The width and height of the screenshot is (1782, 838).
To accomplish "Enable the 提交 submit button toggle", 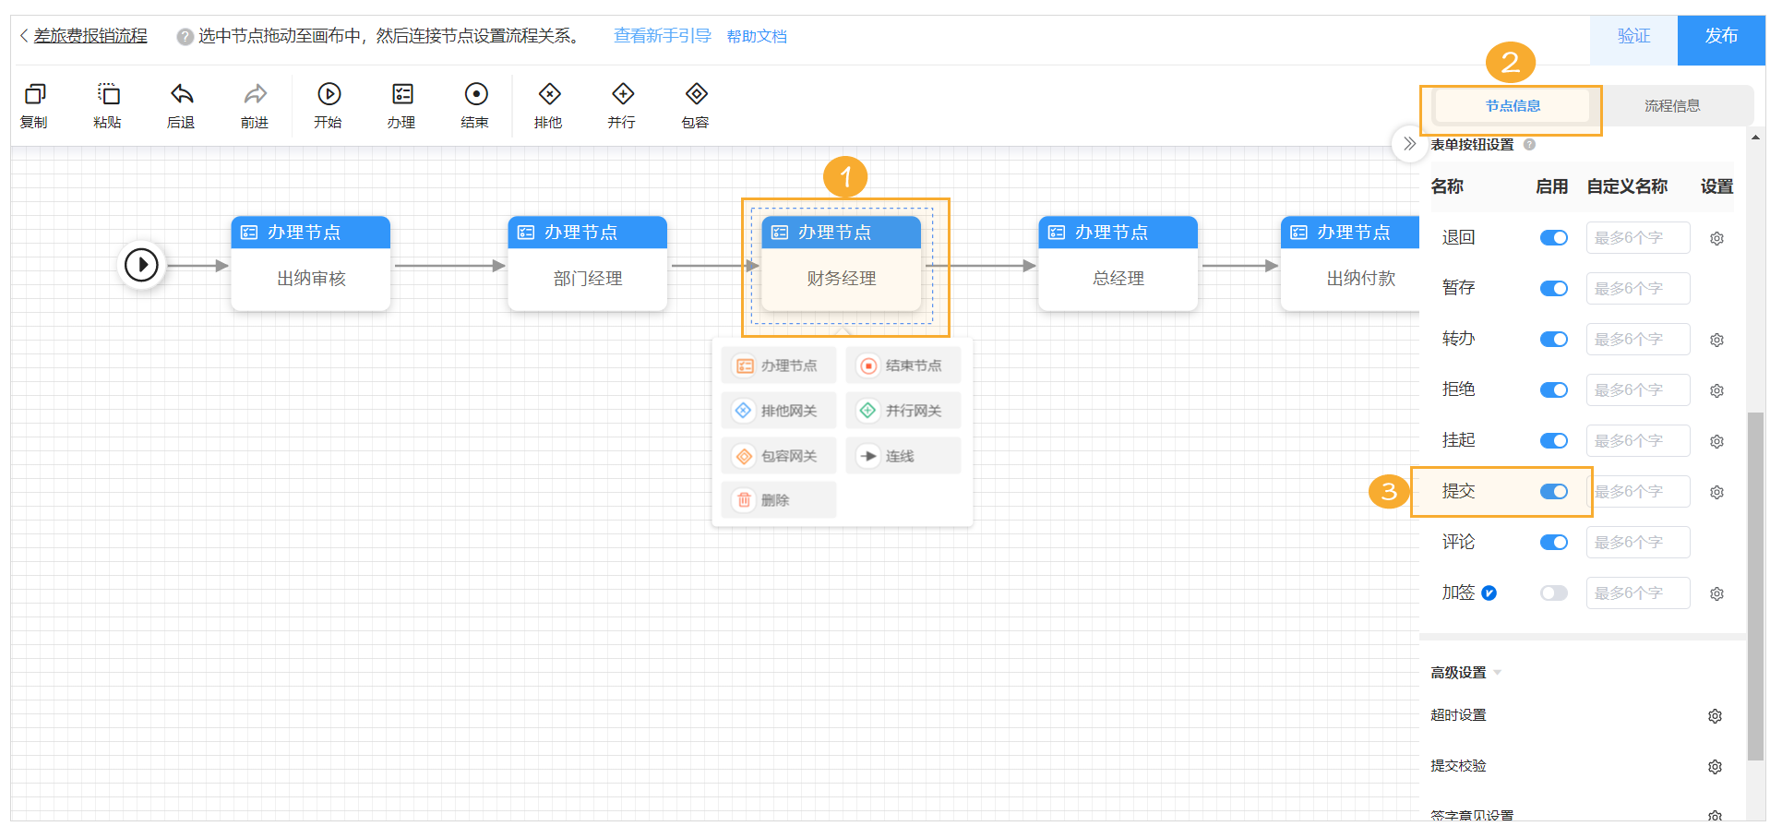I will click(1553, 491).
